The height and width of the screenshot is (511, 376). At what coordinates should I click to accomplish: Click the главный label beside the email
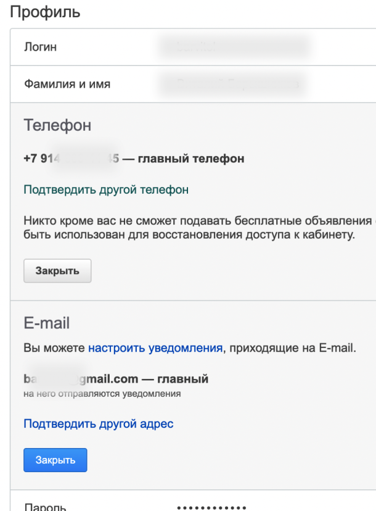(182, 379)
